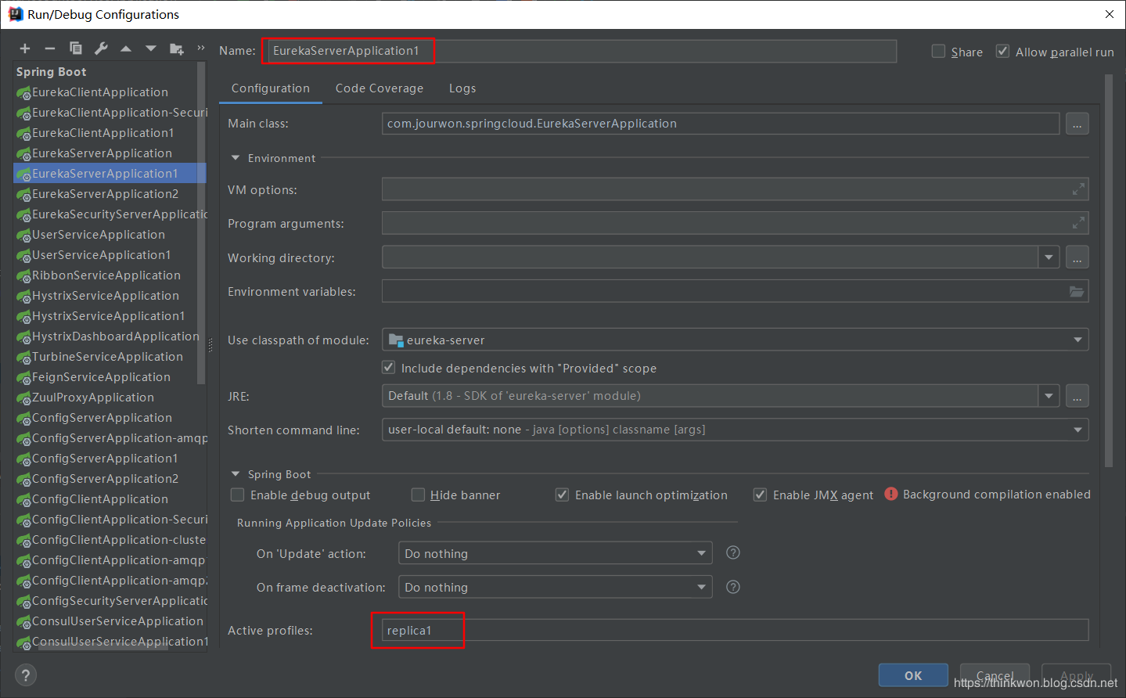Open Environment variables editor folder icon

1077,292
